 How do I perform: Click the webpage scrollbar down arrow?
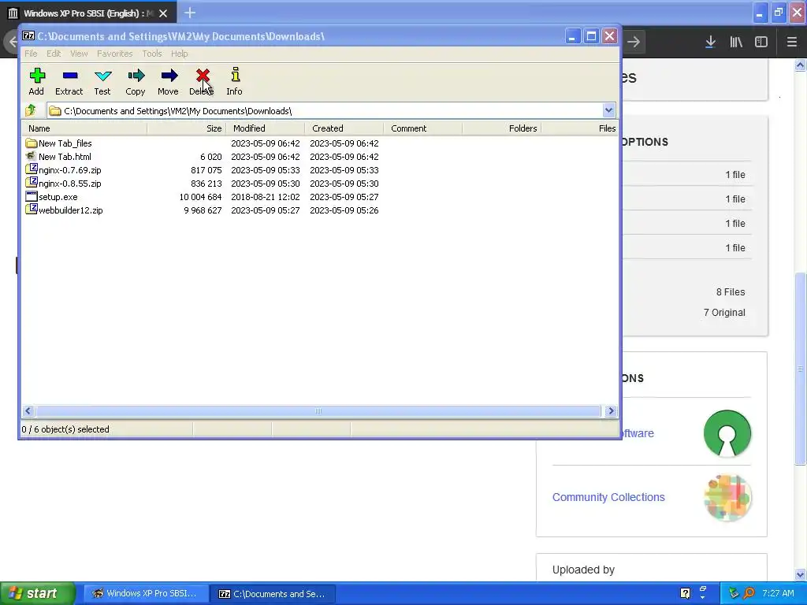[800, 574]
